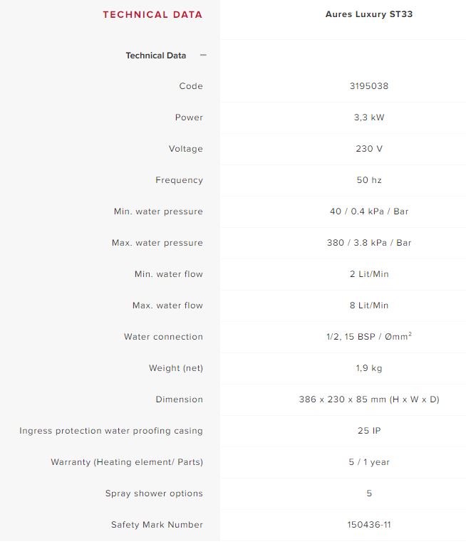The height and width of the screenshot is (544, 466).
Task: Click the 230 V voltage value
Action: pyautogui.click(x=369, y=149)
